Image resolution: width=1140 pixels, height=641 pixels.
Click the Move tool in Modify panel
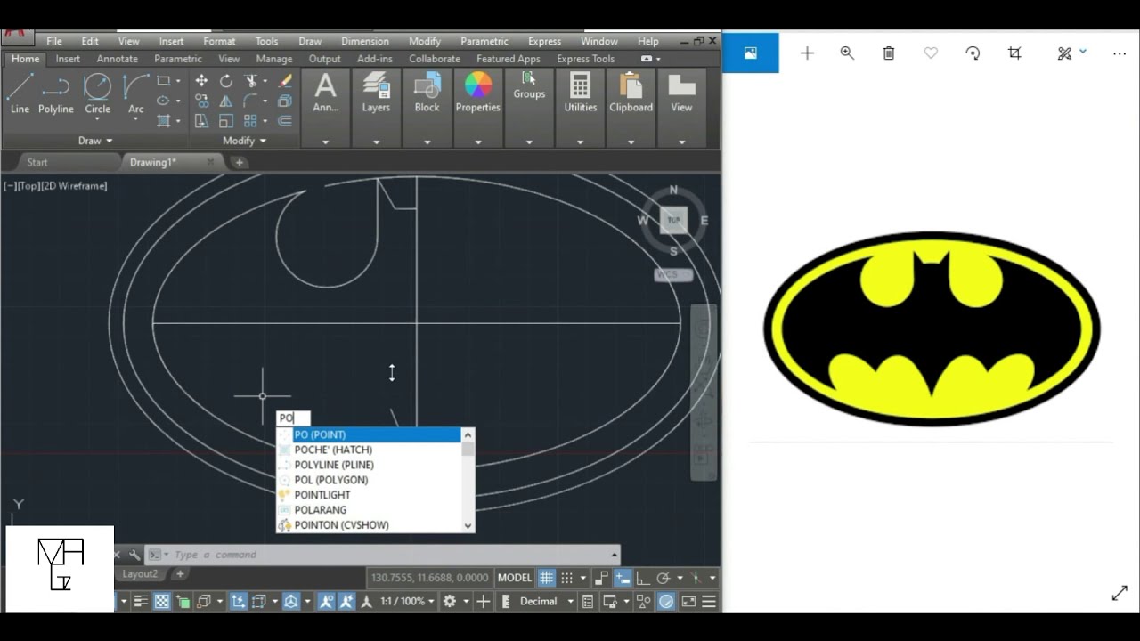(201, 80)
